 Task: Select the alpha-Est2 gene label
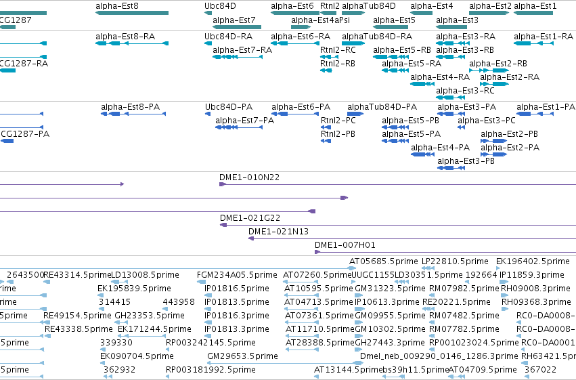tap(490, 6)
